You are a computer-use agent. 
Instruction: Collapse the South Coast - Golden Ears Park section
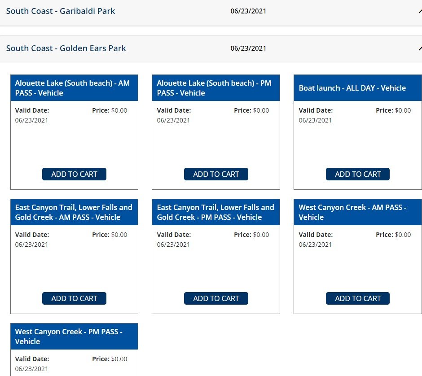[x=211, y=49]
